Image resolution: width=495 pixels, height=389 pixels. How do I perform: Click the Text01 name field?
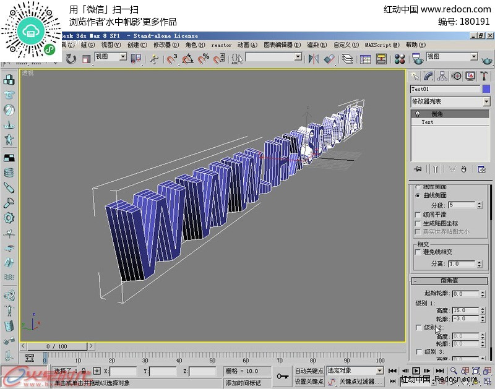tap(439, 90)
